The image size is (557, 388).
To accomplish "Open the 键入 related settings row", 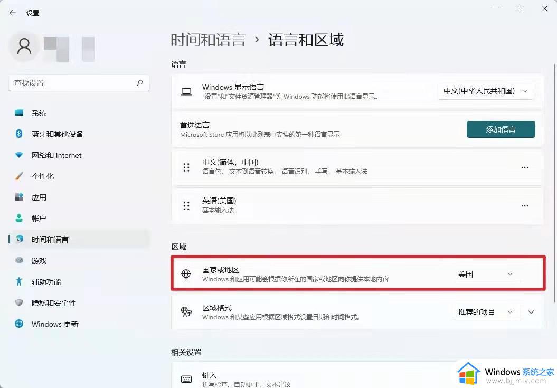I will (357, 375).
